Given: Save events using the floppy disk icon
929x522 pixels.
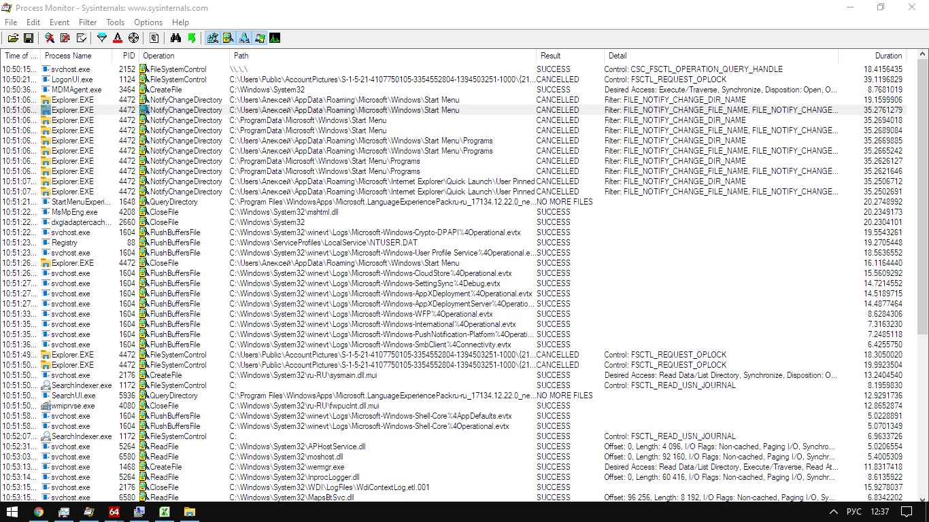Looking at the screenshot, I should (29, 38).
